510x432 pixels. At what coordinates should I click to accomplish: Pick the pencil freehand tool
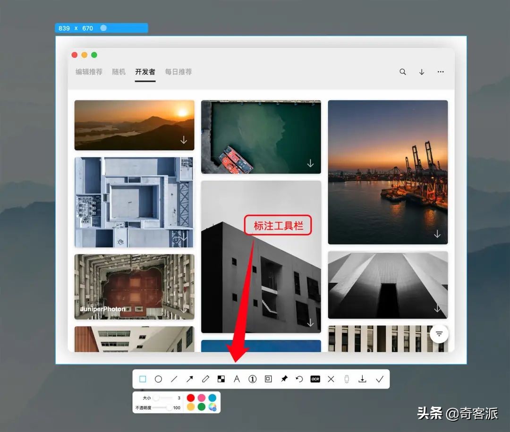205,379
